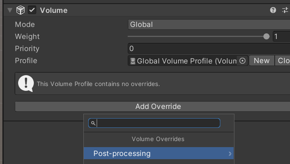Open the Mode dropdown set to Global
The image size is (290, 164).
point(209,25)
